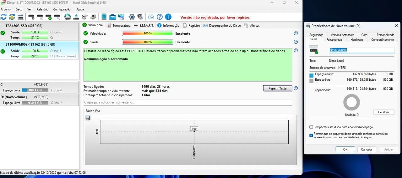Click the camera screenshot toolbar icon

pyautogui.click(x=151, y=17)
